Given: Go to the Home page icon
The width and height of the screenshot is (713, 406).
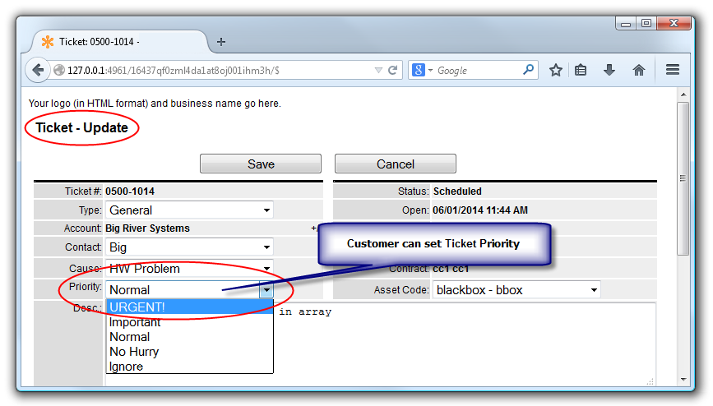Looking at the screenshot, I should click(x=639, y=71).
